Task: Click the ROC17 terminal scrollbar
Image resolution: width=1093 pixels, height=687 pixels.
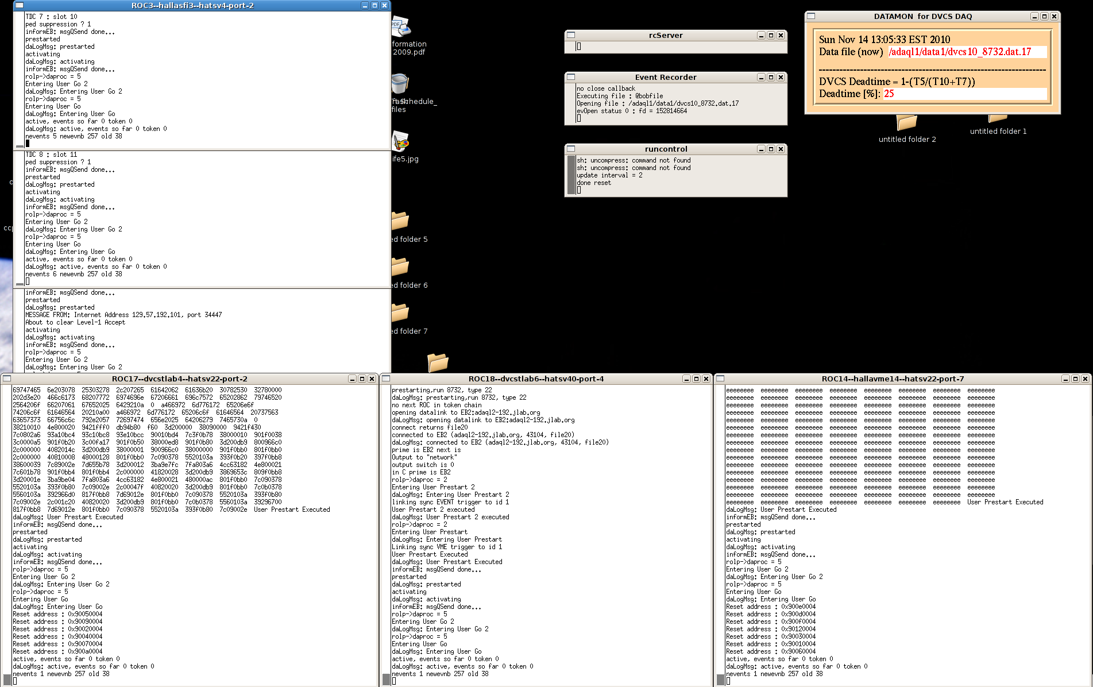Action: [7, 535]
